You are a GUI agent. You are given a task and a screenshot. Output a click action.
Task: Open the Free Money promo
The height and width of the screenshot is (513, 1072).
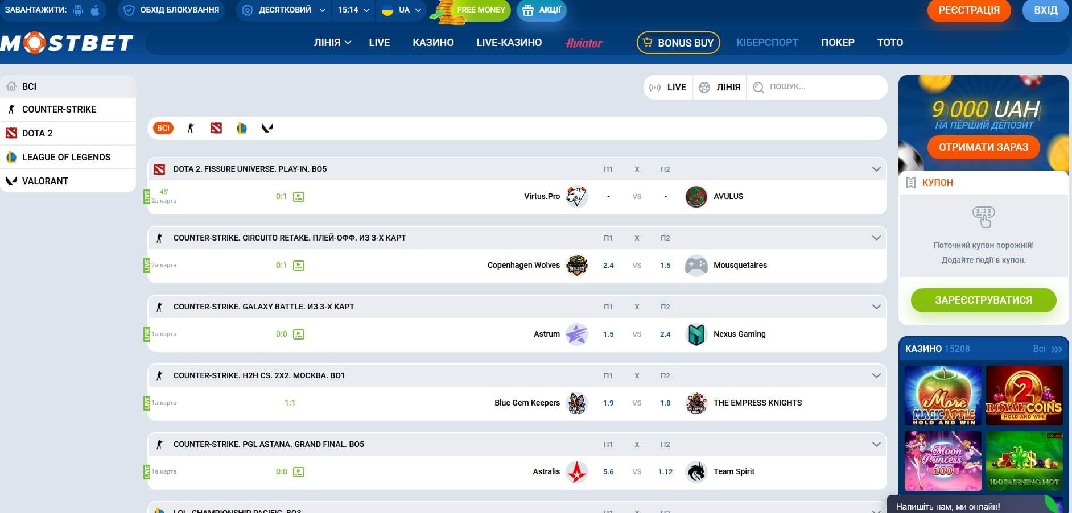click(x=471, y=10)
